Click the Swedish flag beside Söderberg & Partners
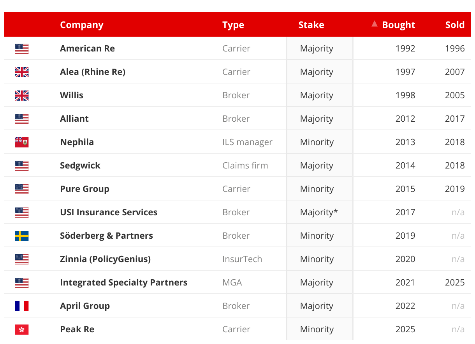 (22, 236)
